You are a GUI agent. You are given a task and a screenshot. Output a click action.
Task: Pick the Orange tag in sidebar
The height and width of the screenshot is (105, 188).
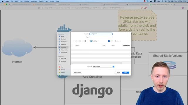[63, 70]
